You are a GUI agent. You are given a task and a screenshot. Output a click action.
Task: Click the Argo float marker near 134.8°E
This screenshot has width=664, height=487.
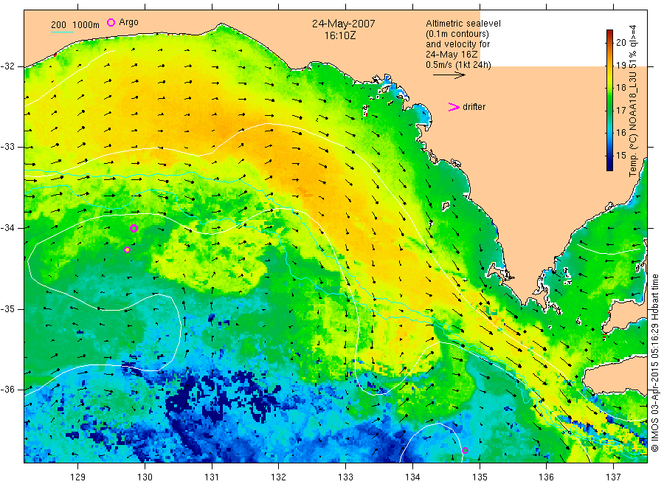tap(465, 451)
